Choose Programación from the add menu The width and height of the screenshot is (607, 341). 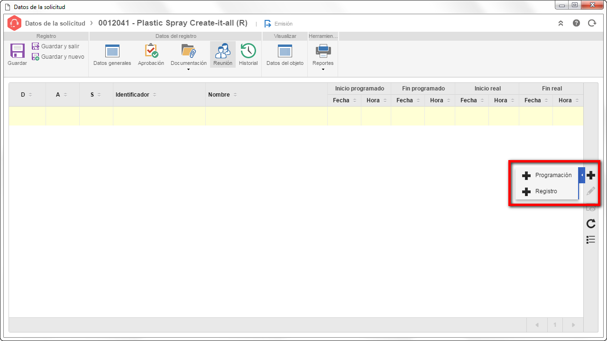point(547,175)
